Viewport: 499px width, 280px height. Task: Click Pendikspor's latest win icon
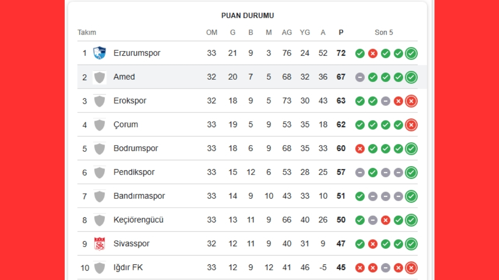pyautogui.click(x=411, y=173)
